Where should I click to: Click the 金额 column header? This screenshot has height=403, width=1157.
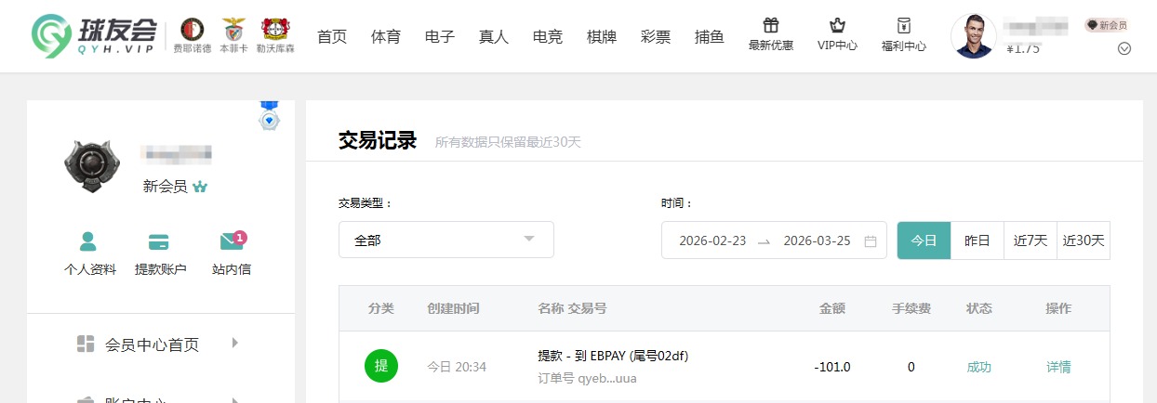coord(832,308)
